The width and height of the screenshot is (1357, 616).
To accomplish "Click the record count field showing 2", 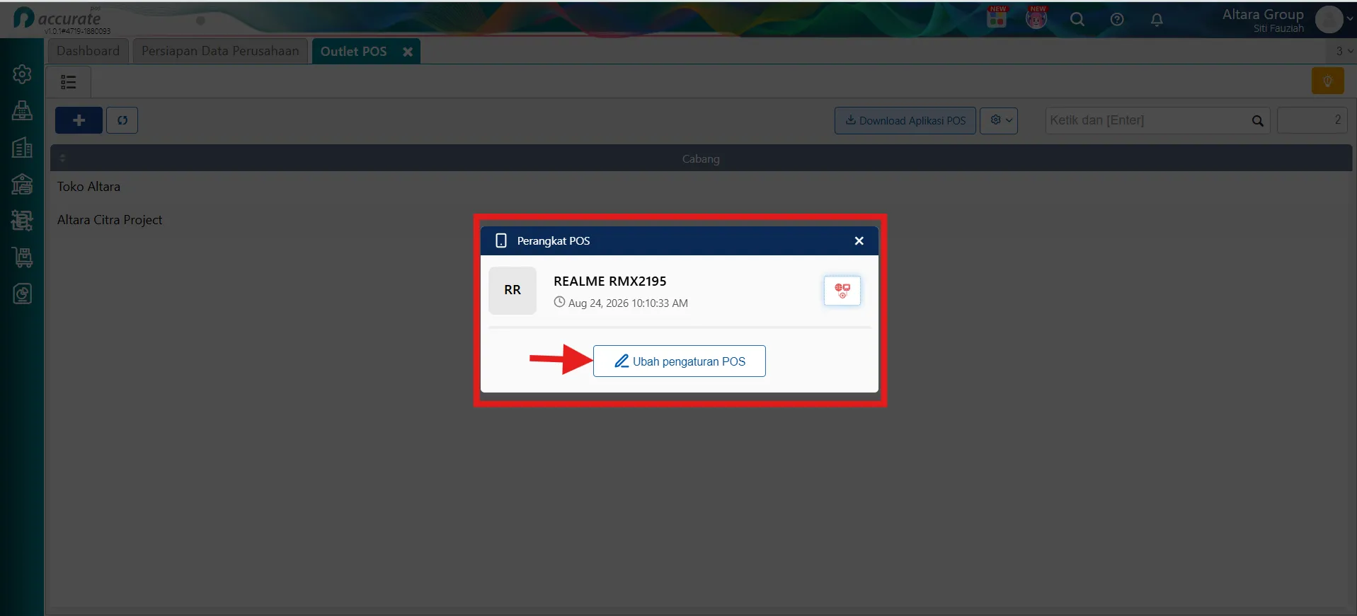I will pos(1312,120).
